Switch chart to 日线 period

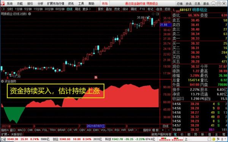tap(70, 9)
